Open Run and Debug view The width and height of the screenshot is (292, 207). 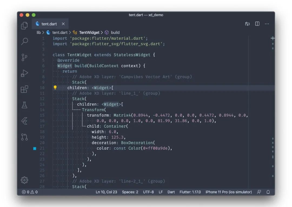(24, 73)
